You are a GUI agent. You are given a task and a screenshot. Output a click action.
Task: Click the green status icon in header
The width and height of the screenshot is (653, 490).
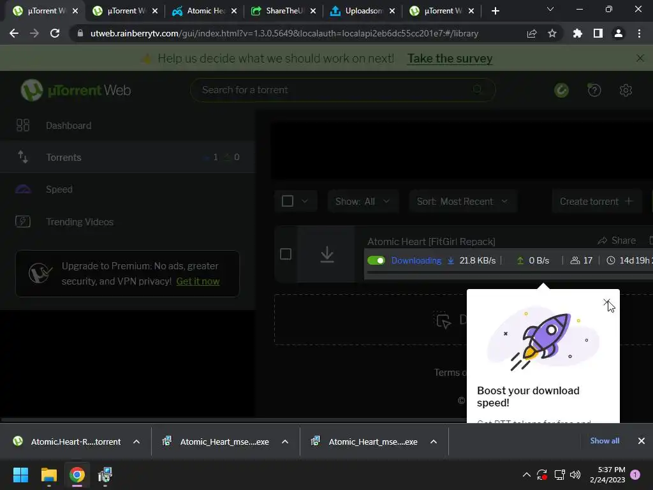tap(561, 90)
